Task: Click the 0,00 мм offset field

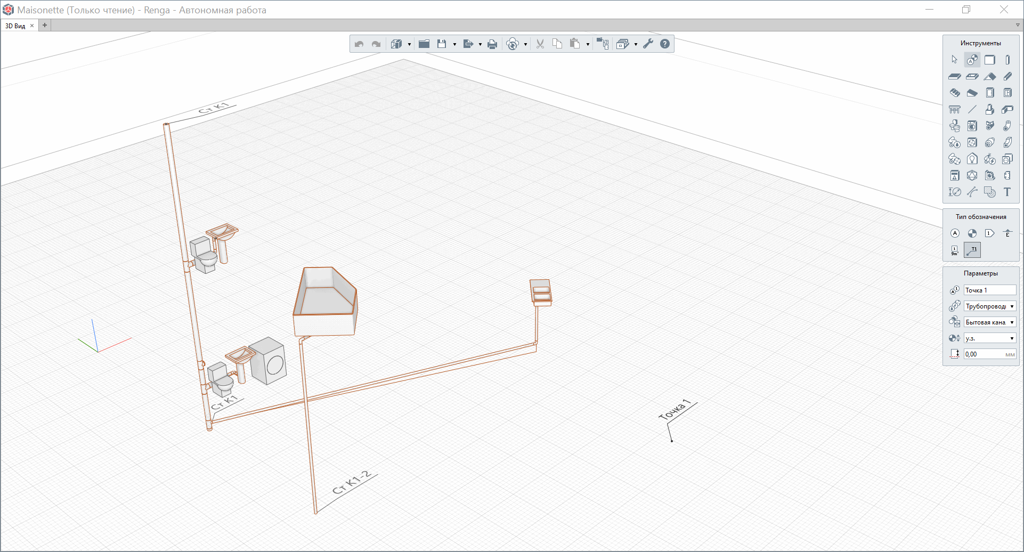Action: click(990, 354)
